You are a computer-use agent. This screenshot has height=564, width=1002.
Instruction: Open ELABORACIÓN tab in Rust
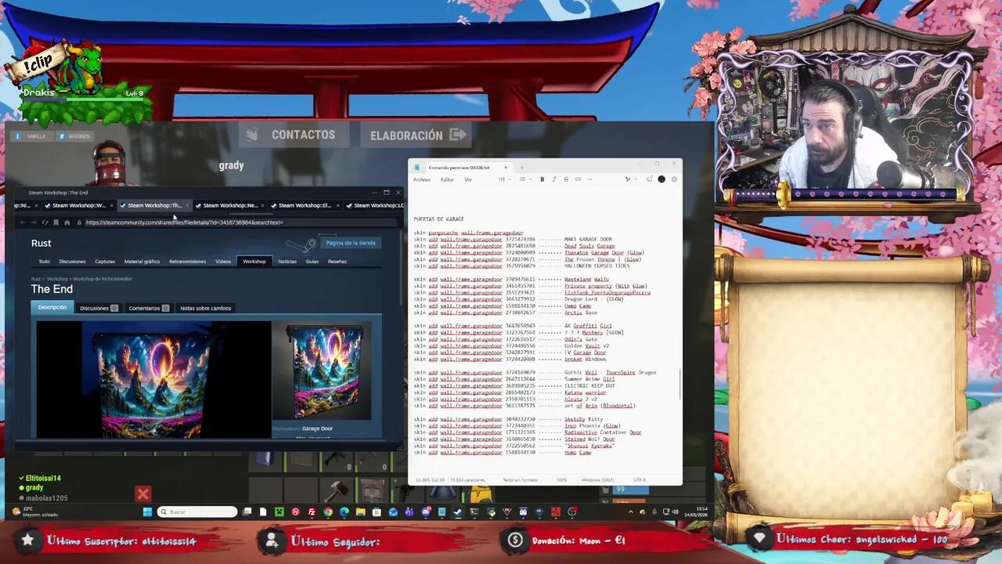pos(418,135)
